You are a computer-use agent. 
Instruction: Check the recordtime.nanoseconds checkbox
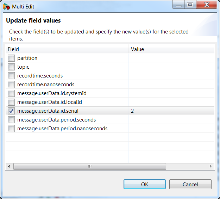(x=11, y=85)
